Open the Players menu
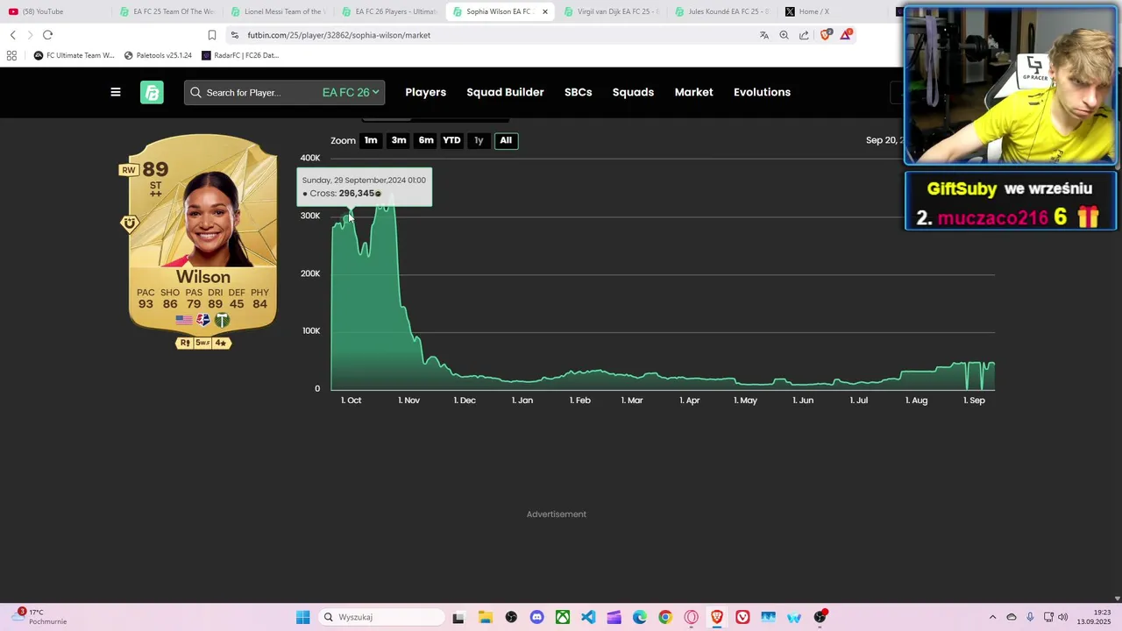The image size is (1122, 631). [426, 92]
